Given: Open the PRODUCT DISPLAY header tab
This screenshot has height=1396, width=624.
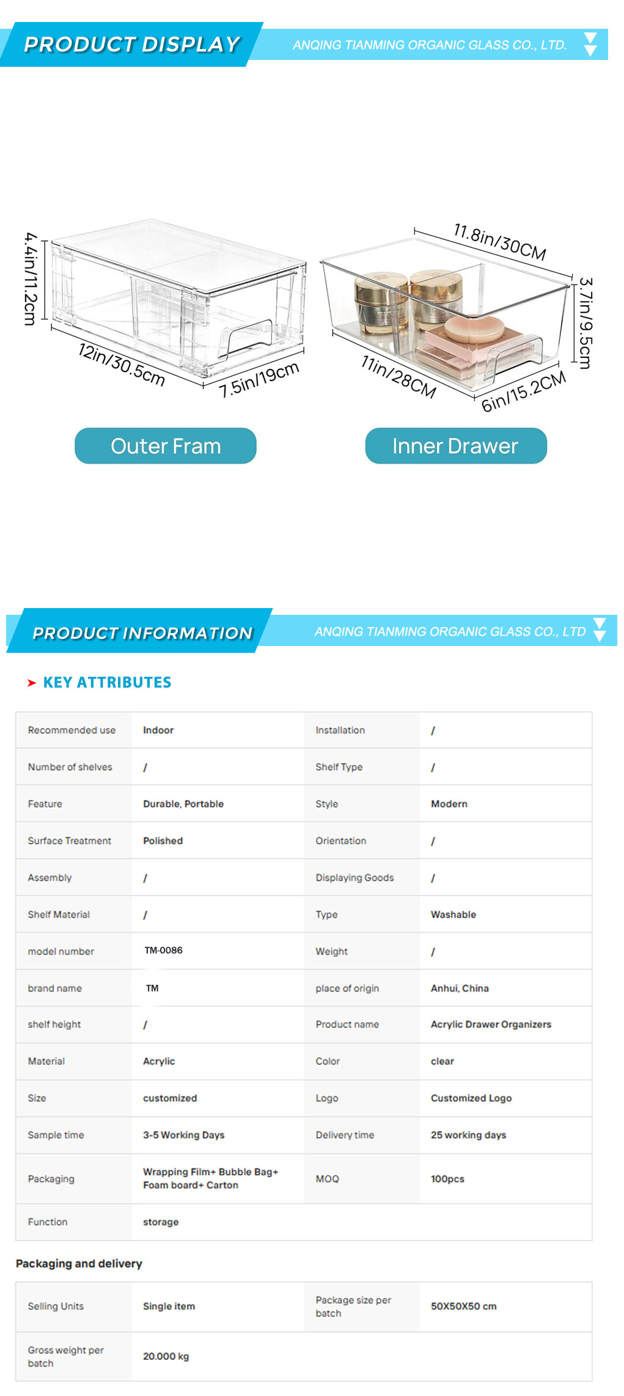Looking at the screenshot, I should tap(132, 45).
